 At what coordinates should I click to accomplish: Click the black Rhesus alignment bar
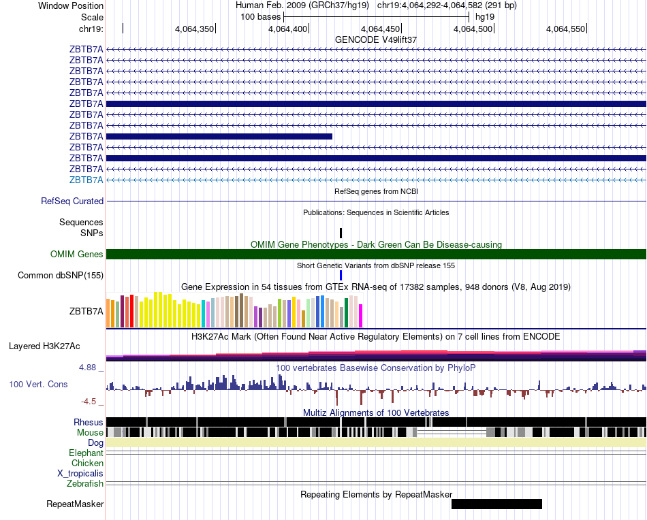(377, 422)
